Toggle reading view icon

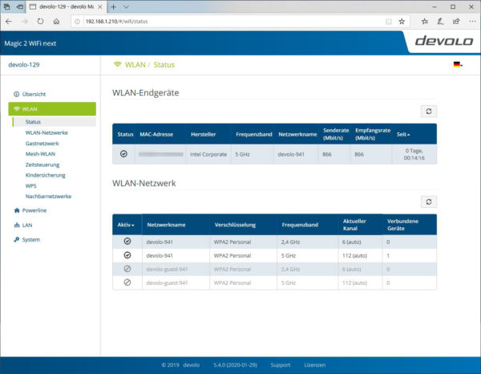pos(388,21)
